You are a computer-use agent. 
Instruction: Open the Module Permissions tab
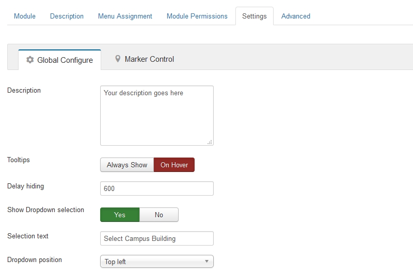(197, 16)
